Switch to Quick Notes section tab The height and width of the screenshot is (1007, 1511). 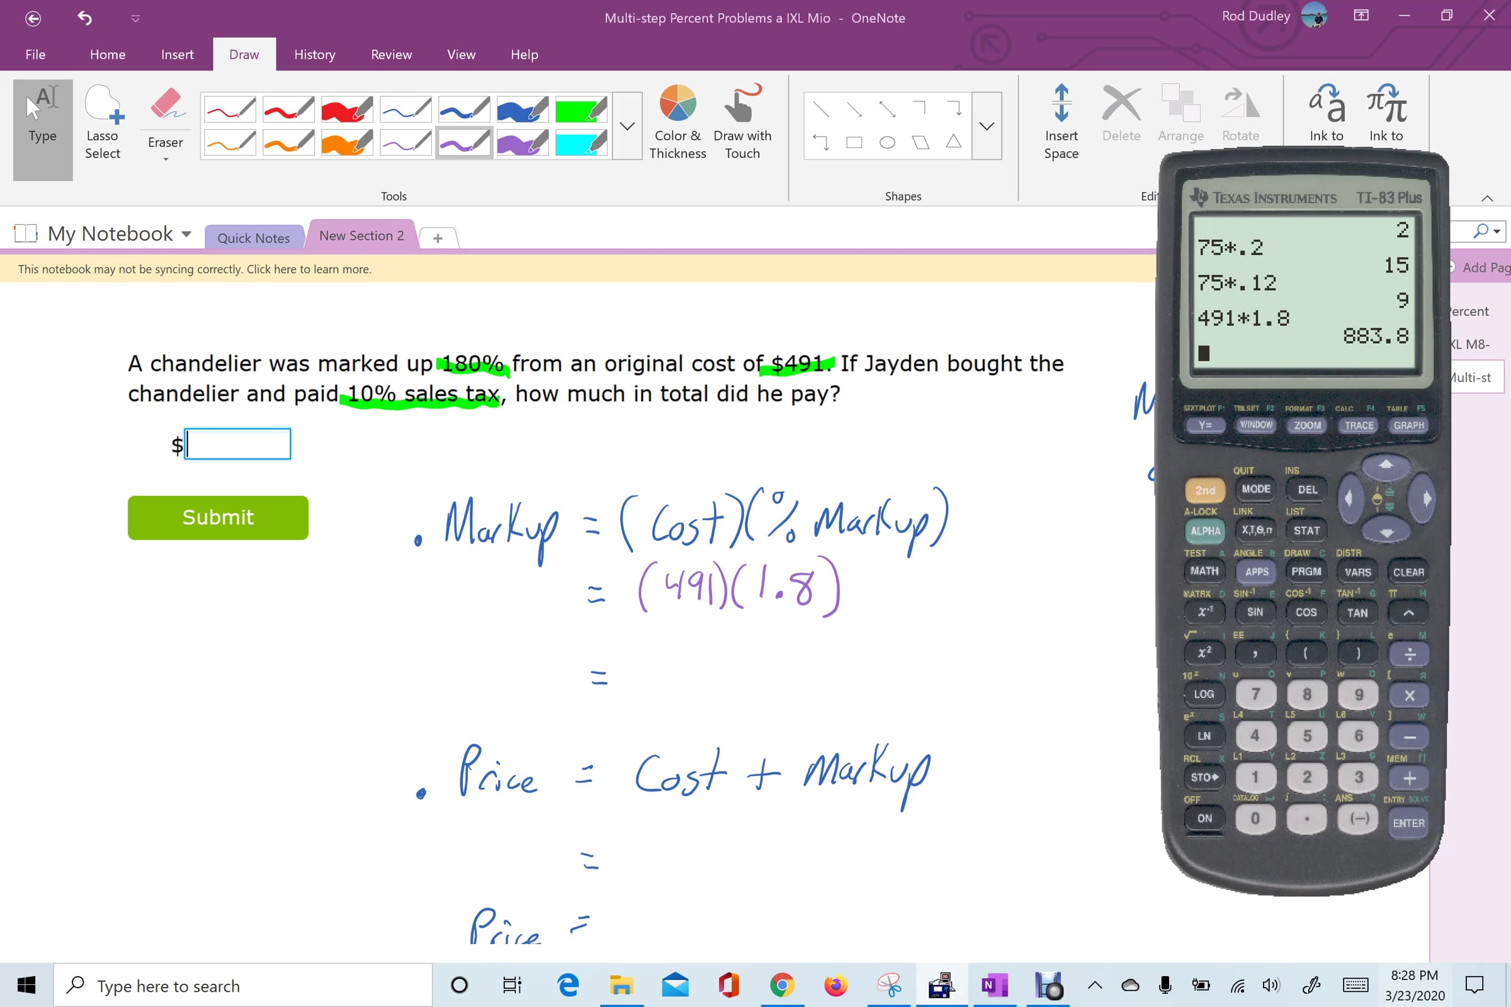point(253,238)
